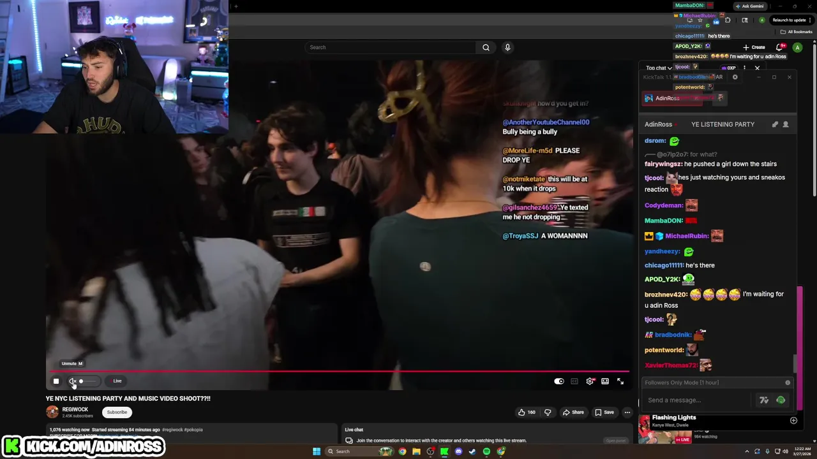Open the YouTube account avatar menu

(x=797, y=47)
